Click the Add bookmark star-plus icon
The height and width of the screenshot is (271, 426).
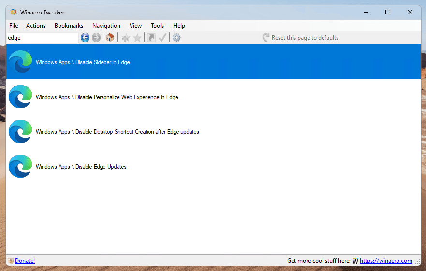pos(126,38)
